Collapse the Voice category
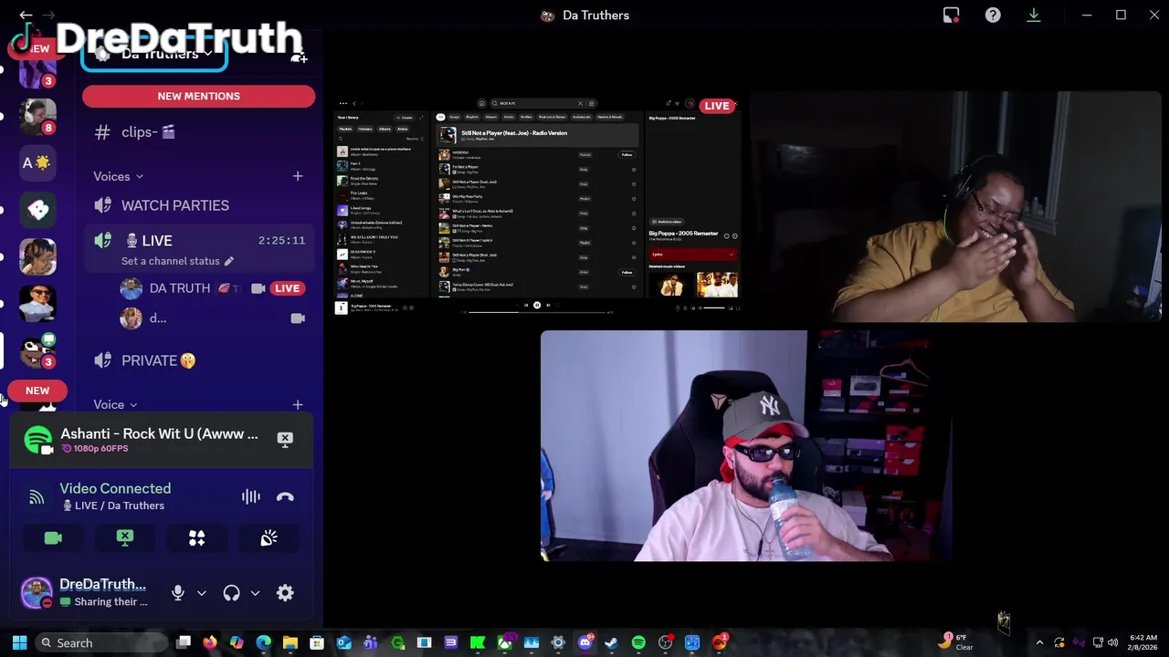1169x657 pixels. click(115, 404)
